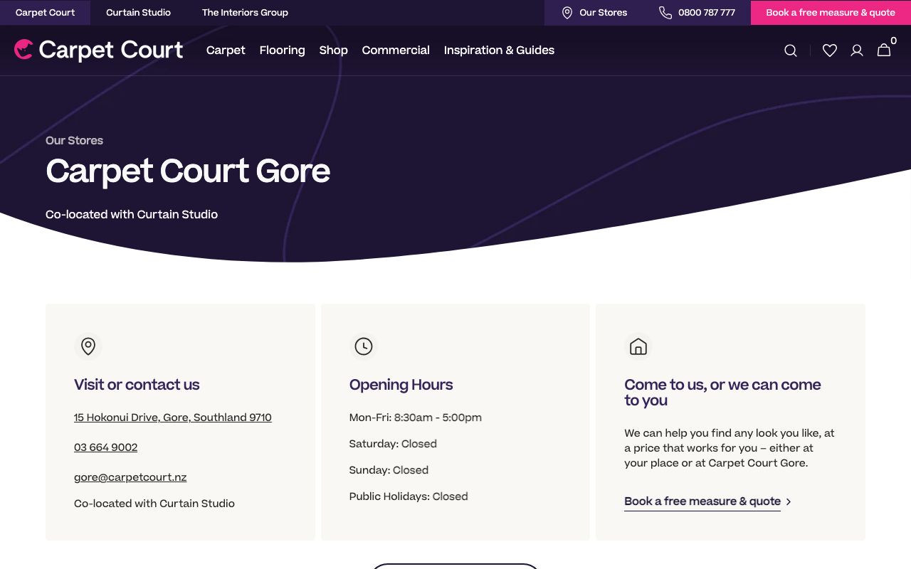Screen dimensions: 911x569
Task: Select 'Saturday: Closed' text
Action: tap(393, 444)
